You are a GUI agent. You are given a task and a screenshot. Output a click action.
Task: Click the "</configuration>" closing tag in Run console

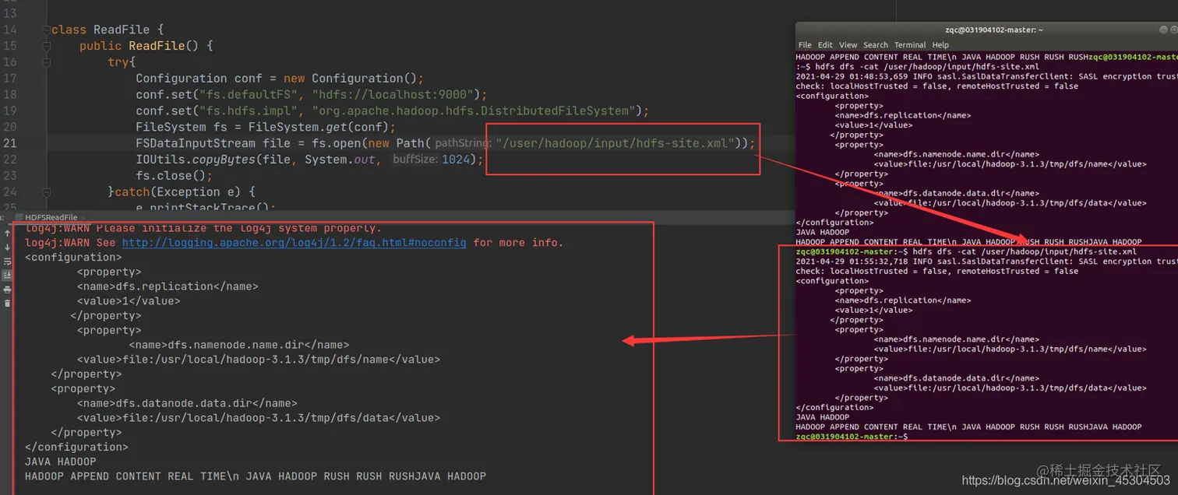tap(76, 447)
